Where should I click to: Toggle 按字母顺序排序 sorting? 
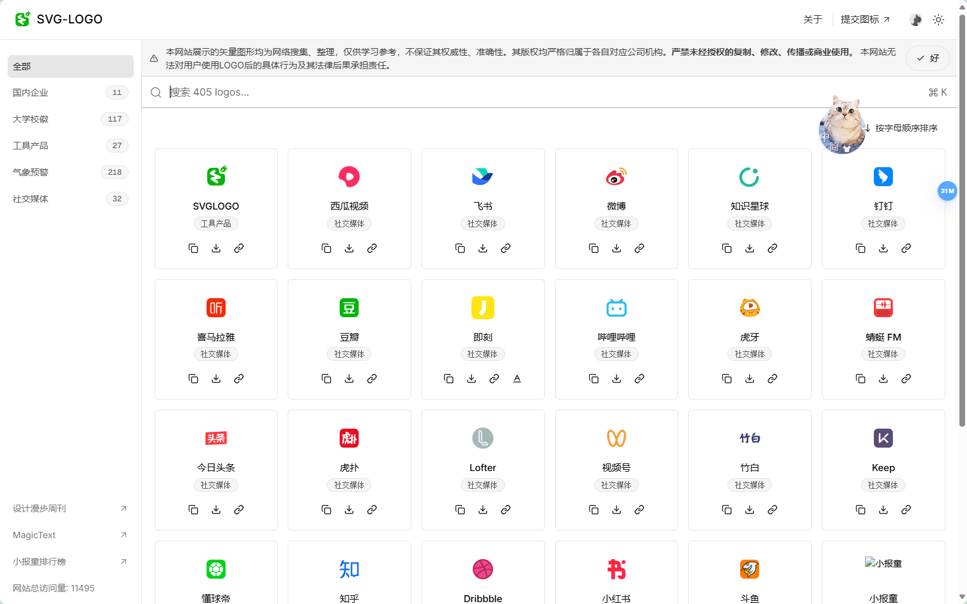900,128
